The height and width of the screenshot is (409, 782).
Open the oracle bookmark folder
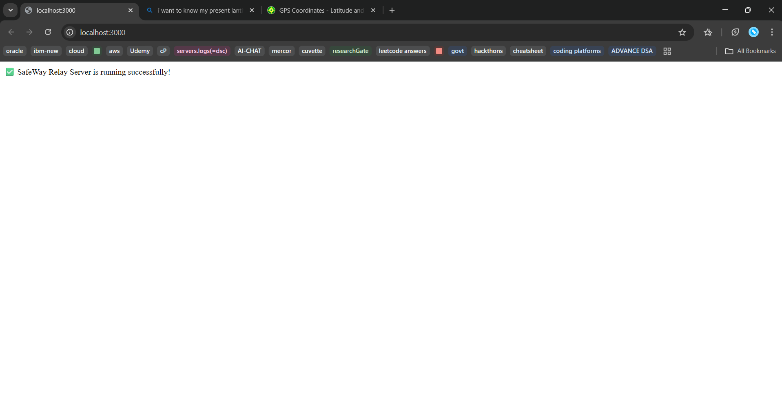[x=15, y=51]
